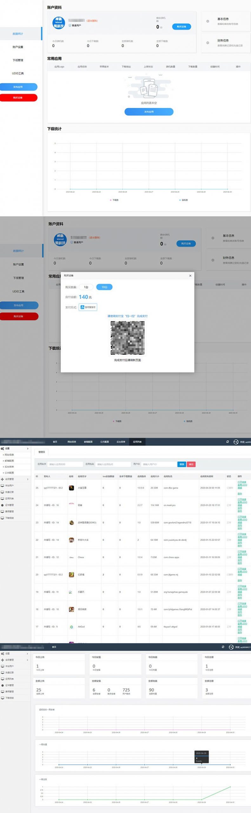The height and width of the screenshot is (813, 251).
Task: Open 应用列表 in admin home dashboard sidebar
Action: (x=15, y=679)
